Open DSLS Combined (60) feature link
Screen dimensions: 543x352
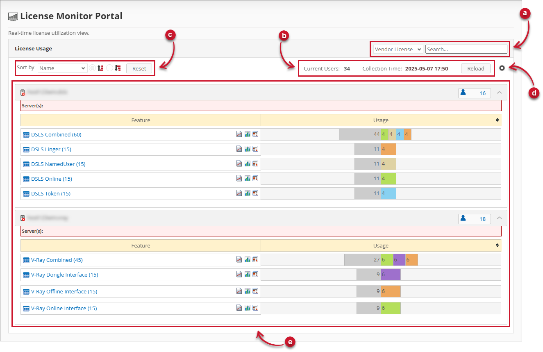(56, 134)
